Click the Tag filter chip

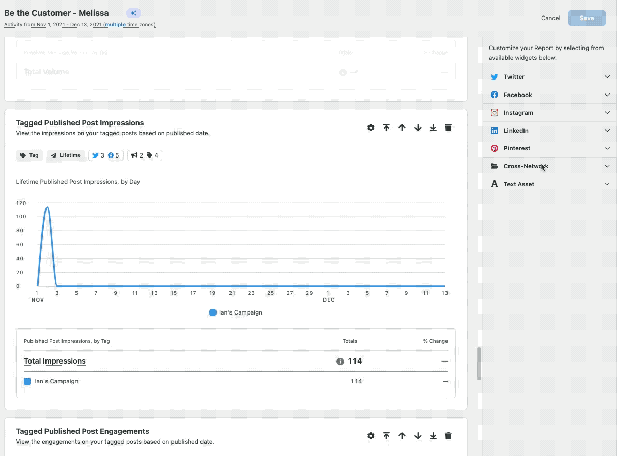(x=29, y=155)
